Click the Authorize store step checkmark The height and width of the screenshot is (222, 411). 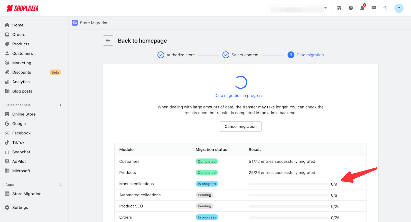tap(161, 55)
